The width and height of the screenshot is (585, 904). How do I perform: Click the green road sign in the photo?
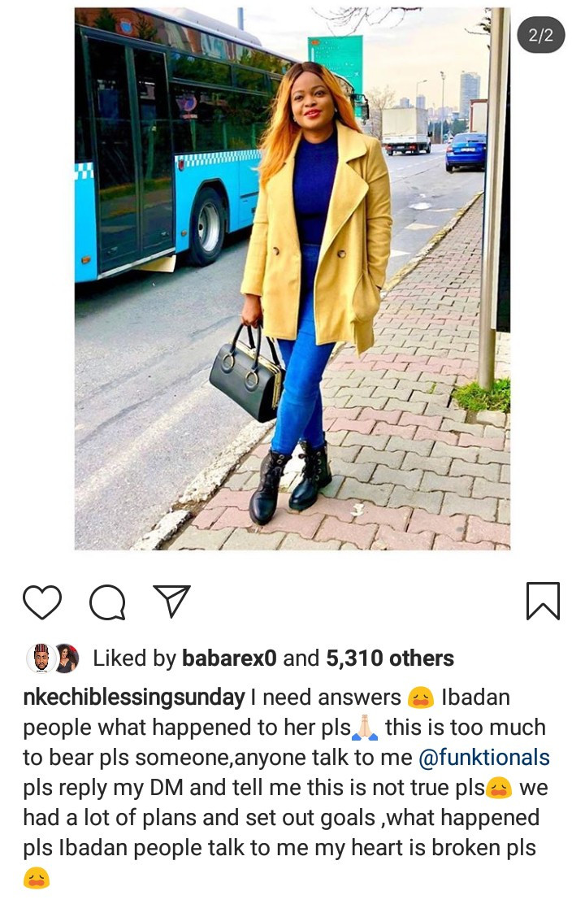point(336,62)
